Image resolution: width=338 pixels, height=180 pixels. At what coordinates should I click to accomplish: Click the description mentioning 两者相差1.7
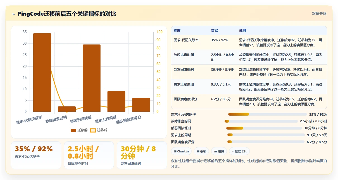[281, 57]
